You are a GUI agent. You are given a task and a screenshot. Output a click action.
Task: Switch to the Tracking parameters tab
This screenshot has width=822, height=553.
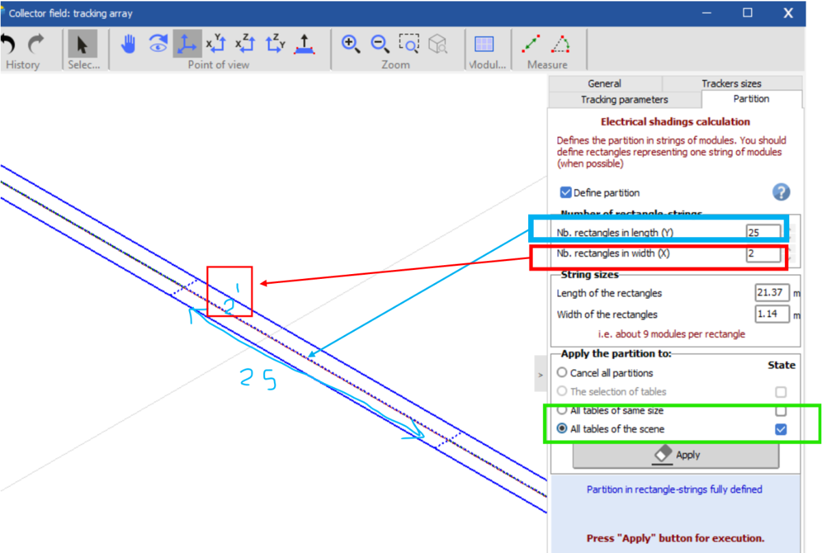[624, 100]
